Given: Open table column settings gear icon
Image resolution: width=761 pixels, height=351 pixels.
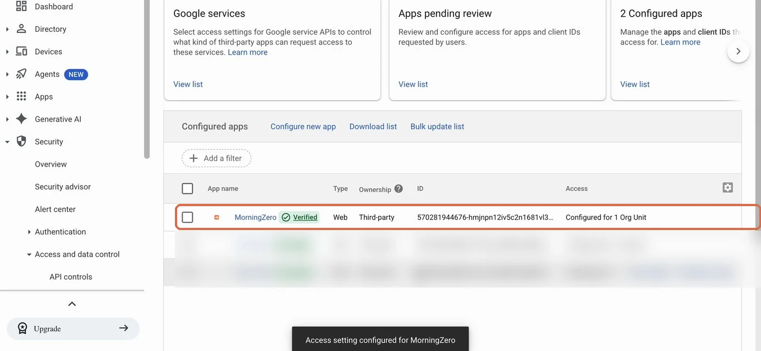Looking at the screenshot, I should point(728,188).
